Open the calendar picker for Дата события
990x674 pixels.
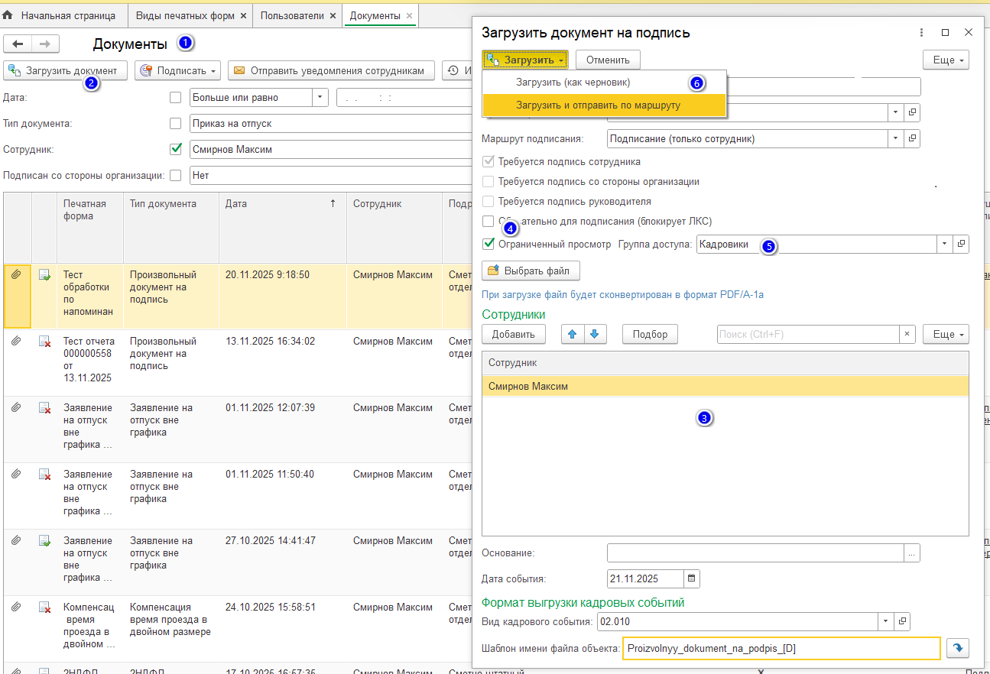(x=691, y=578)
